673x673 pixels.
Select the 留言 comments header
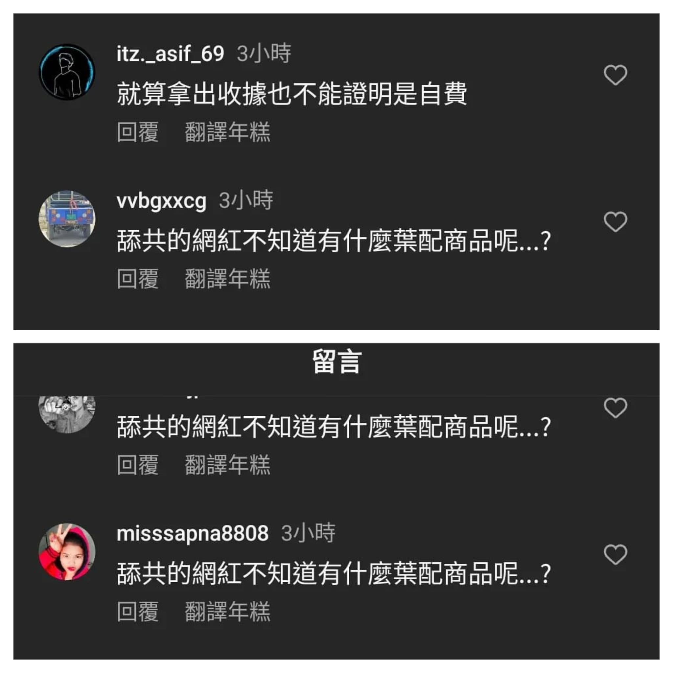pos(337,362)
